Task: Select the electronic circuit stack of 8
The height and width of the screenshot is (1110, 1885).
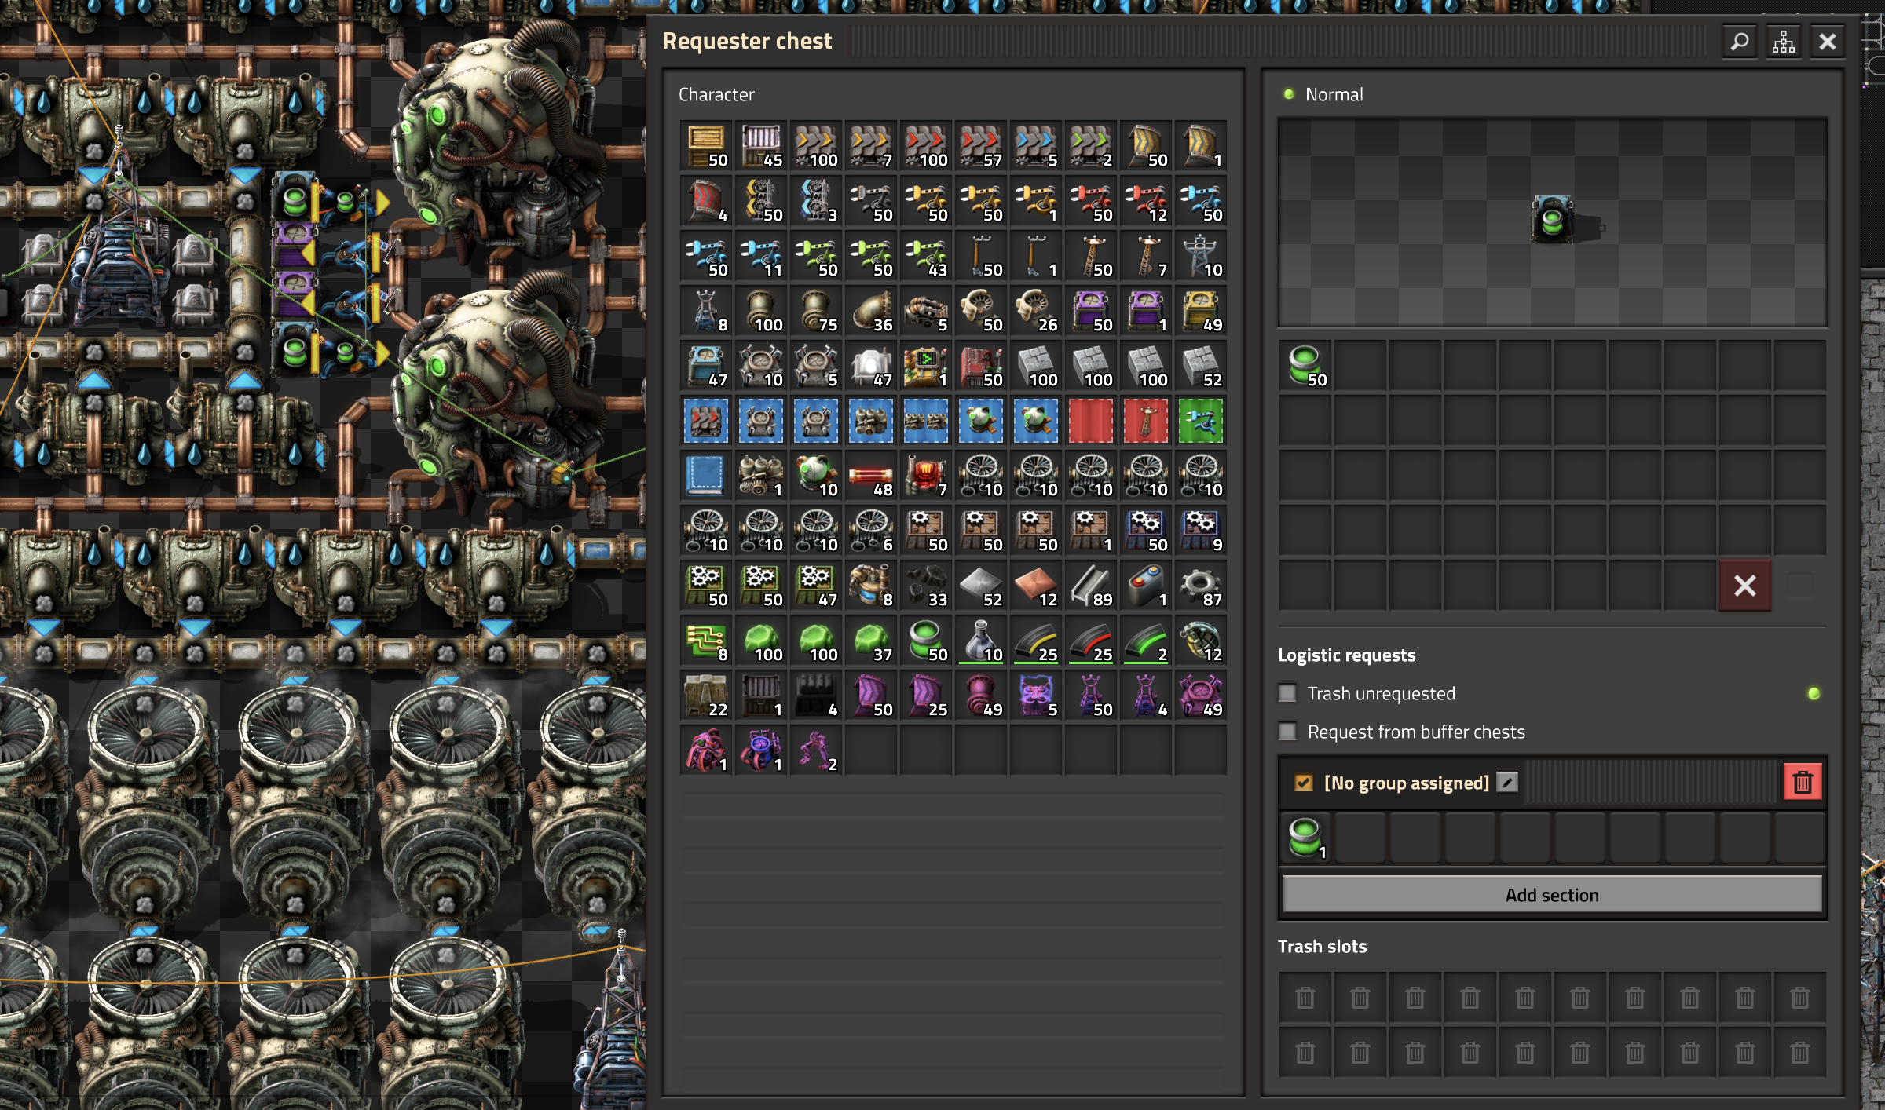Action: point(706,641)
